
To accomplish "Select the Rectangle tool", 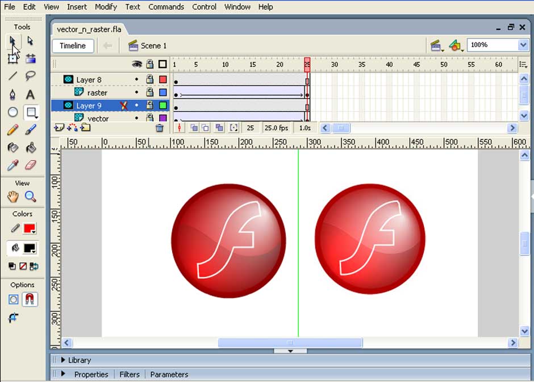I will pos(31,112).
